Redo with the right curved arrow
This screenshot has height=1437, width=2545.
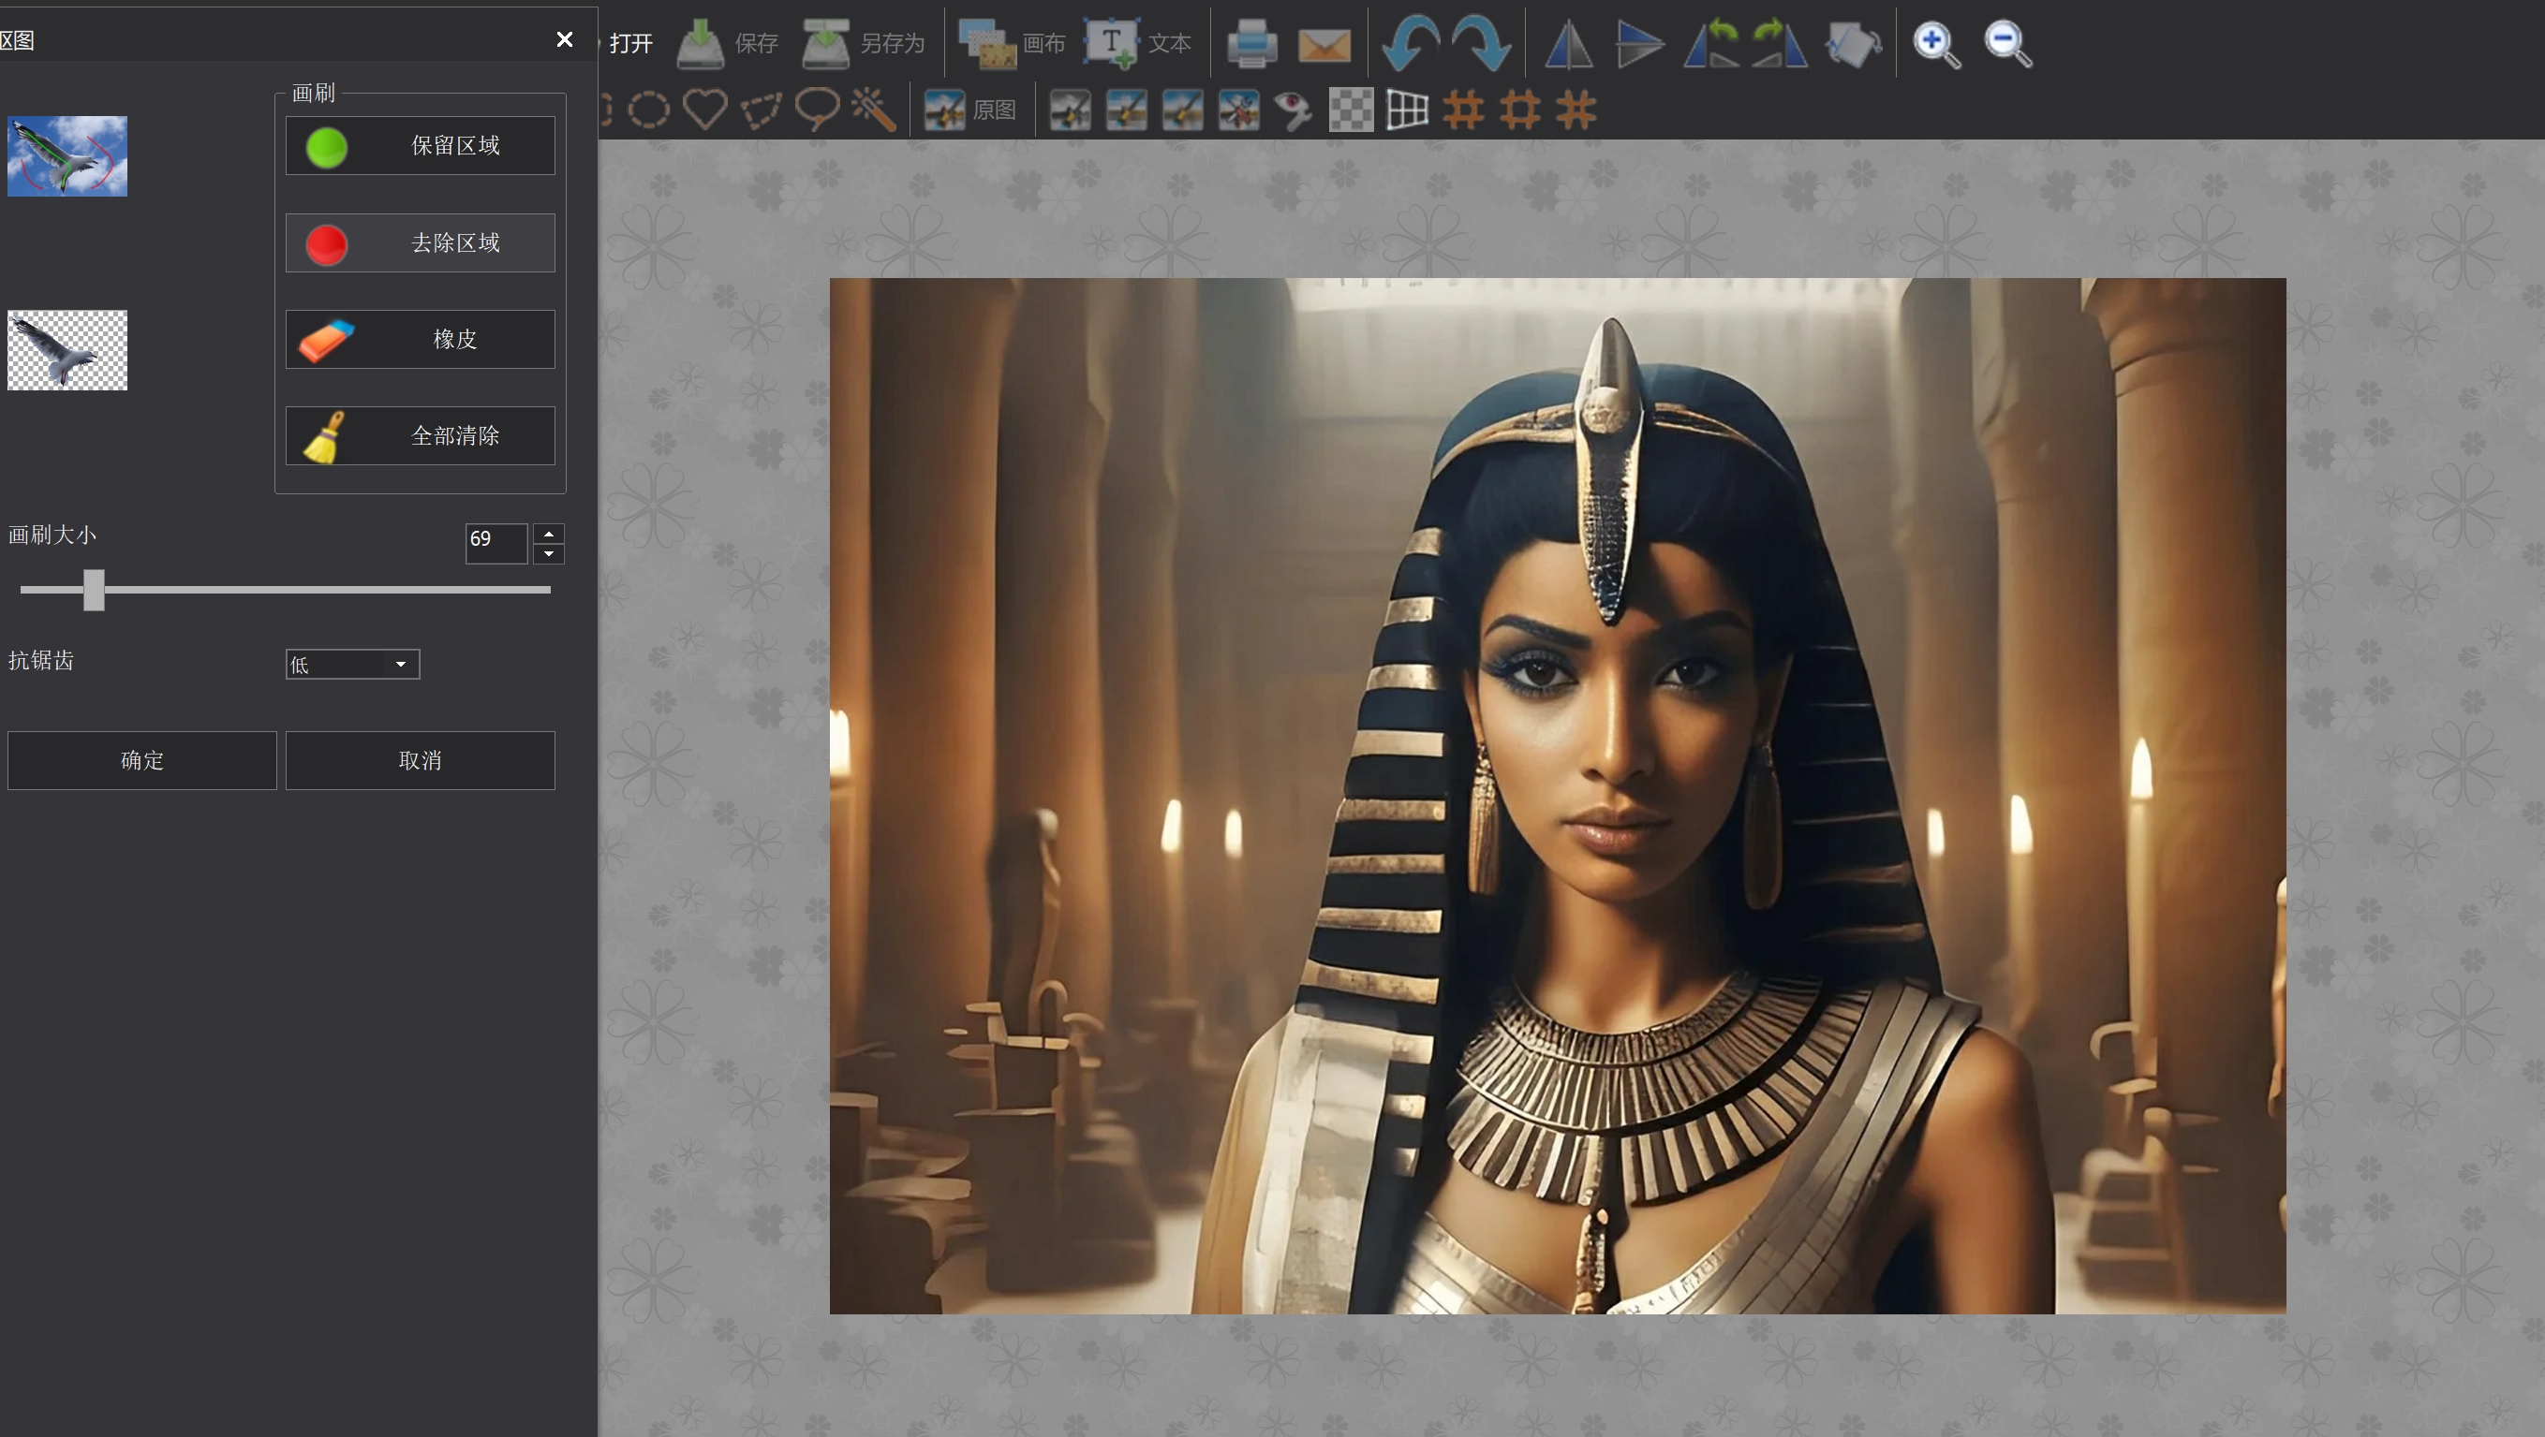coord(1481,43)
